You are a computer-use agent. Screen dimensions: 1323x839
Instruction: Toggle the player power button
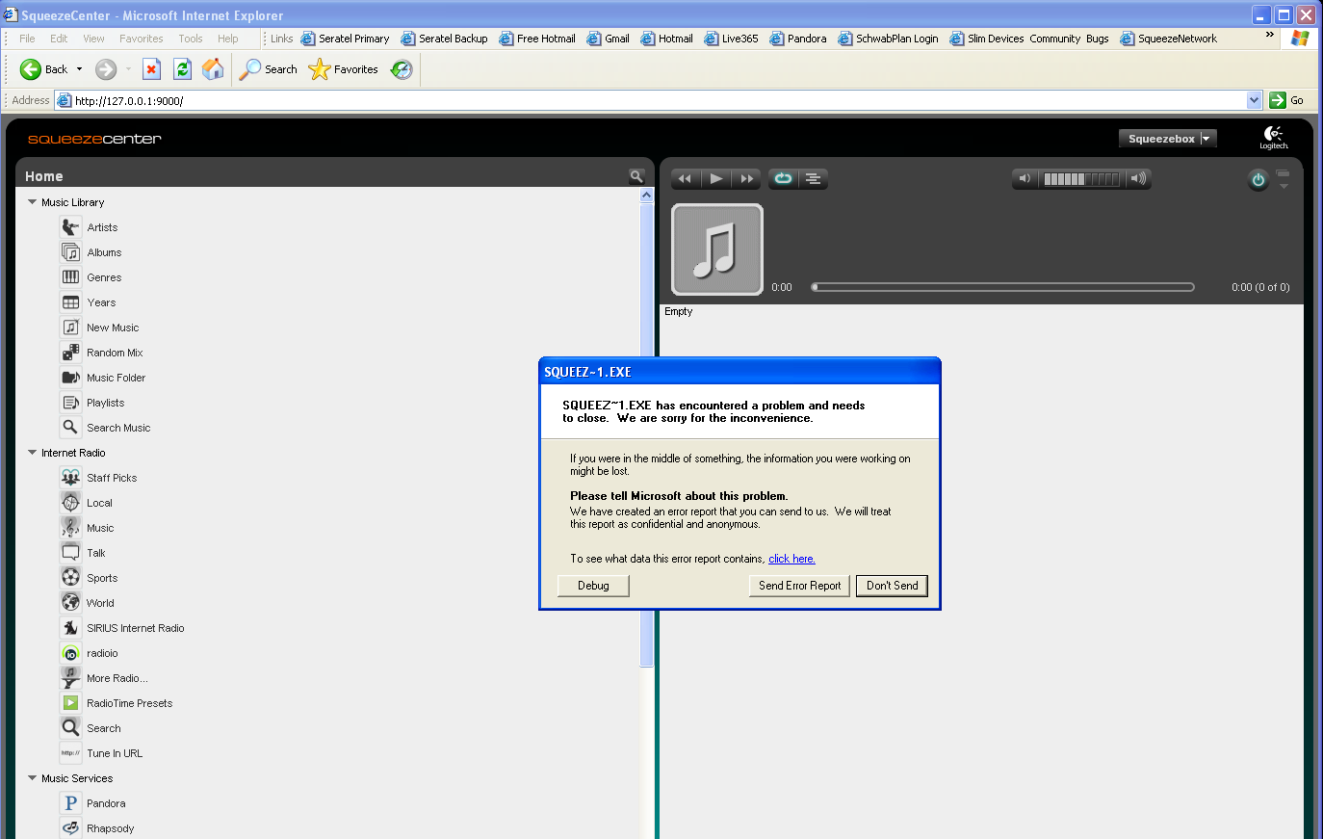coord(1258,180)
